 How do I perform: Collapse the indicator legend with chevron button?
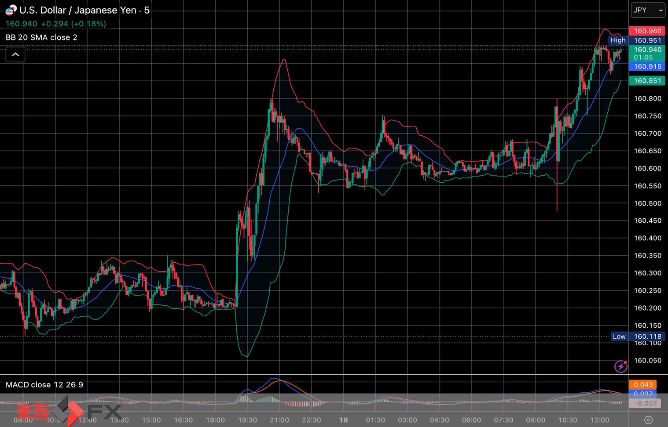click(15, 55)
